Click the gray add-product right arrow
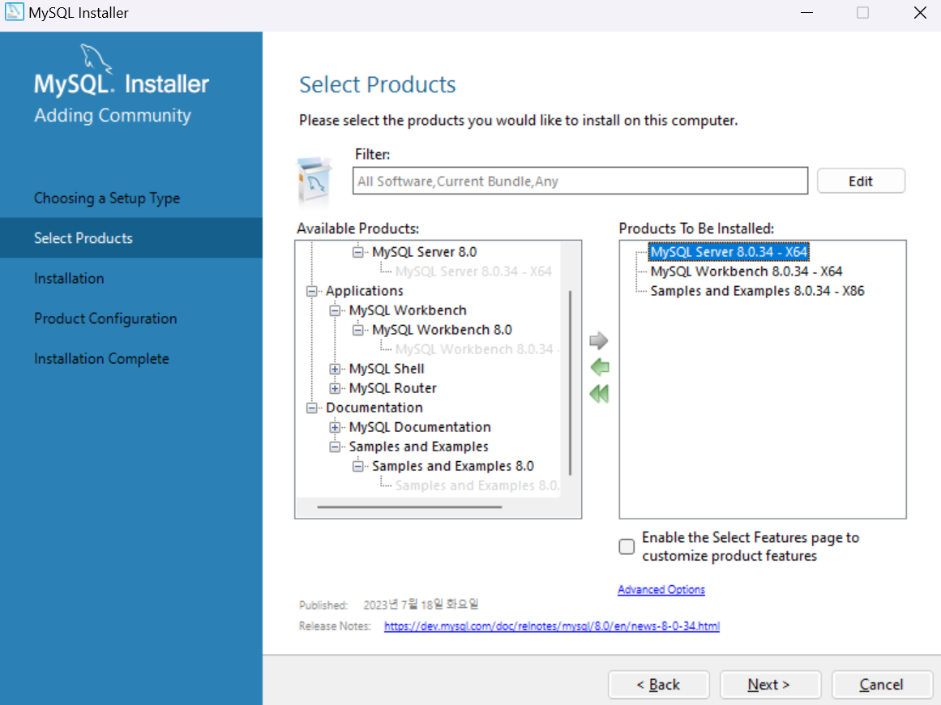Viewport: 941px width, 705px height. [598, 341]
